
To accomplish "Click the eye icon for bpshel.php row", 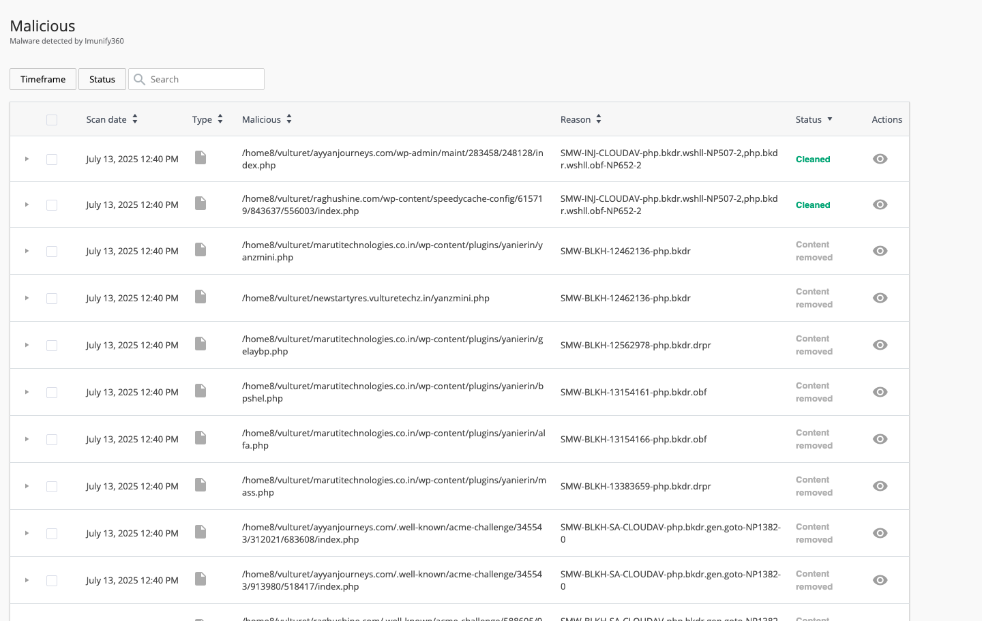I will tap(880, 392).
